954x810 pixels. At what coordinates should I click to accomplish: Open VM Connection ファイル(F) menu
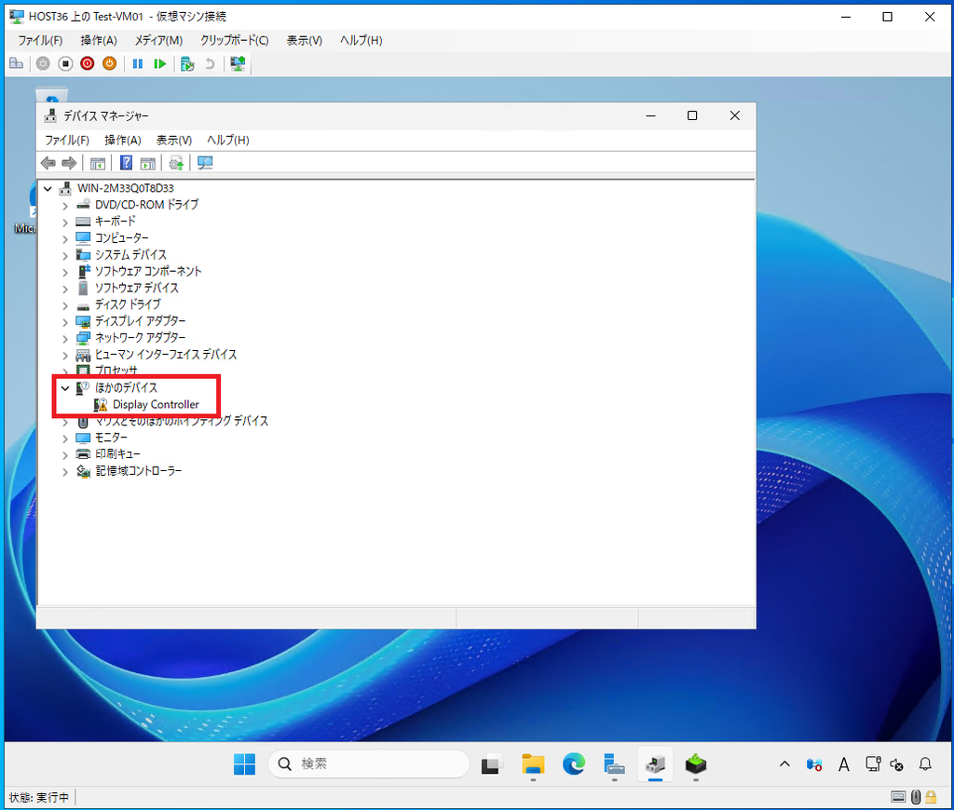[x=40, y=40]
